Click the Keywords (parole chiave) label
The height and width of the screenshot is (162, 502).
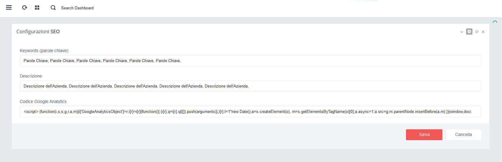click(44, 51)
